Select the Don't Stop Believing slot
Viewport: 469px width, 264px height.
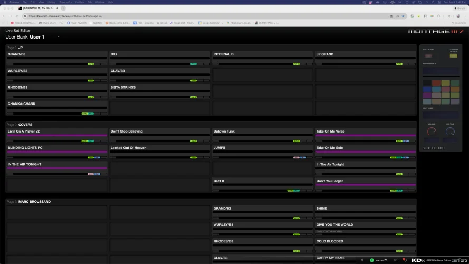pyautogui.click(x=160, y=136)
